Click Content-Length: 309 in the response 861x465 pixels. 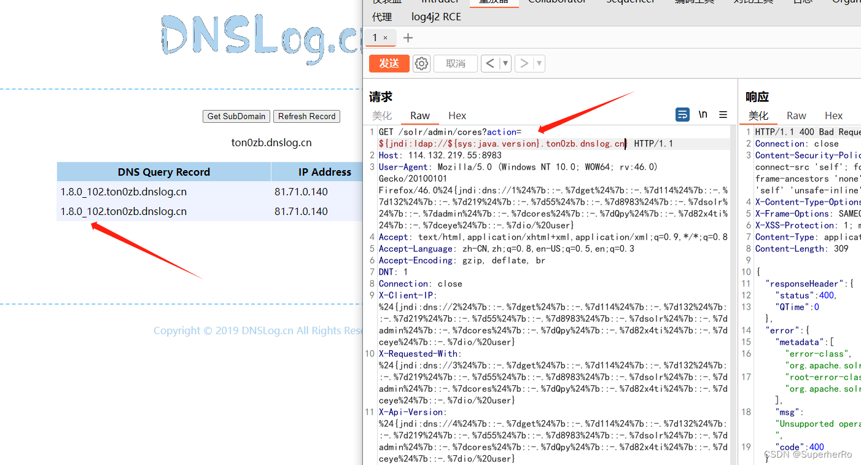pyautogui.click(x=801, y=249)
